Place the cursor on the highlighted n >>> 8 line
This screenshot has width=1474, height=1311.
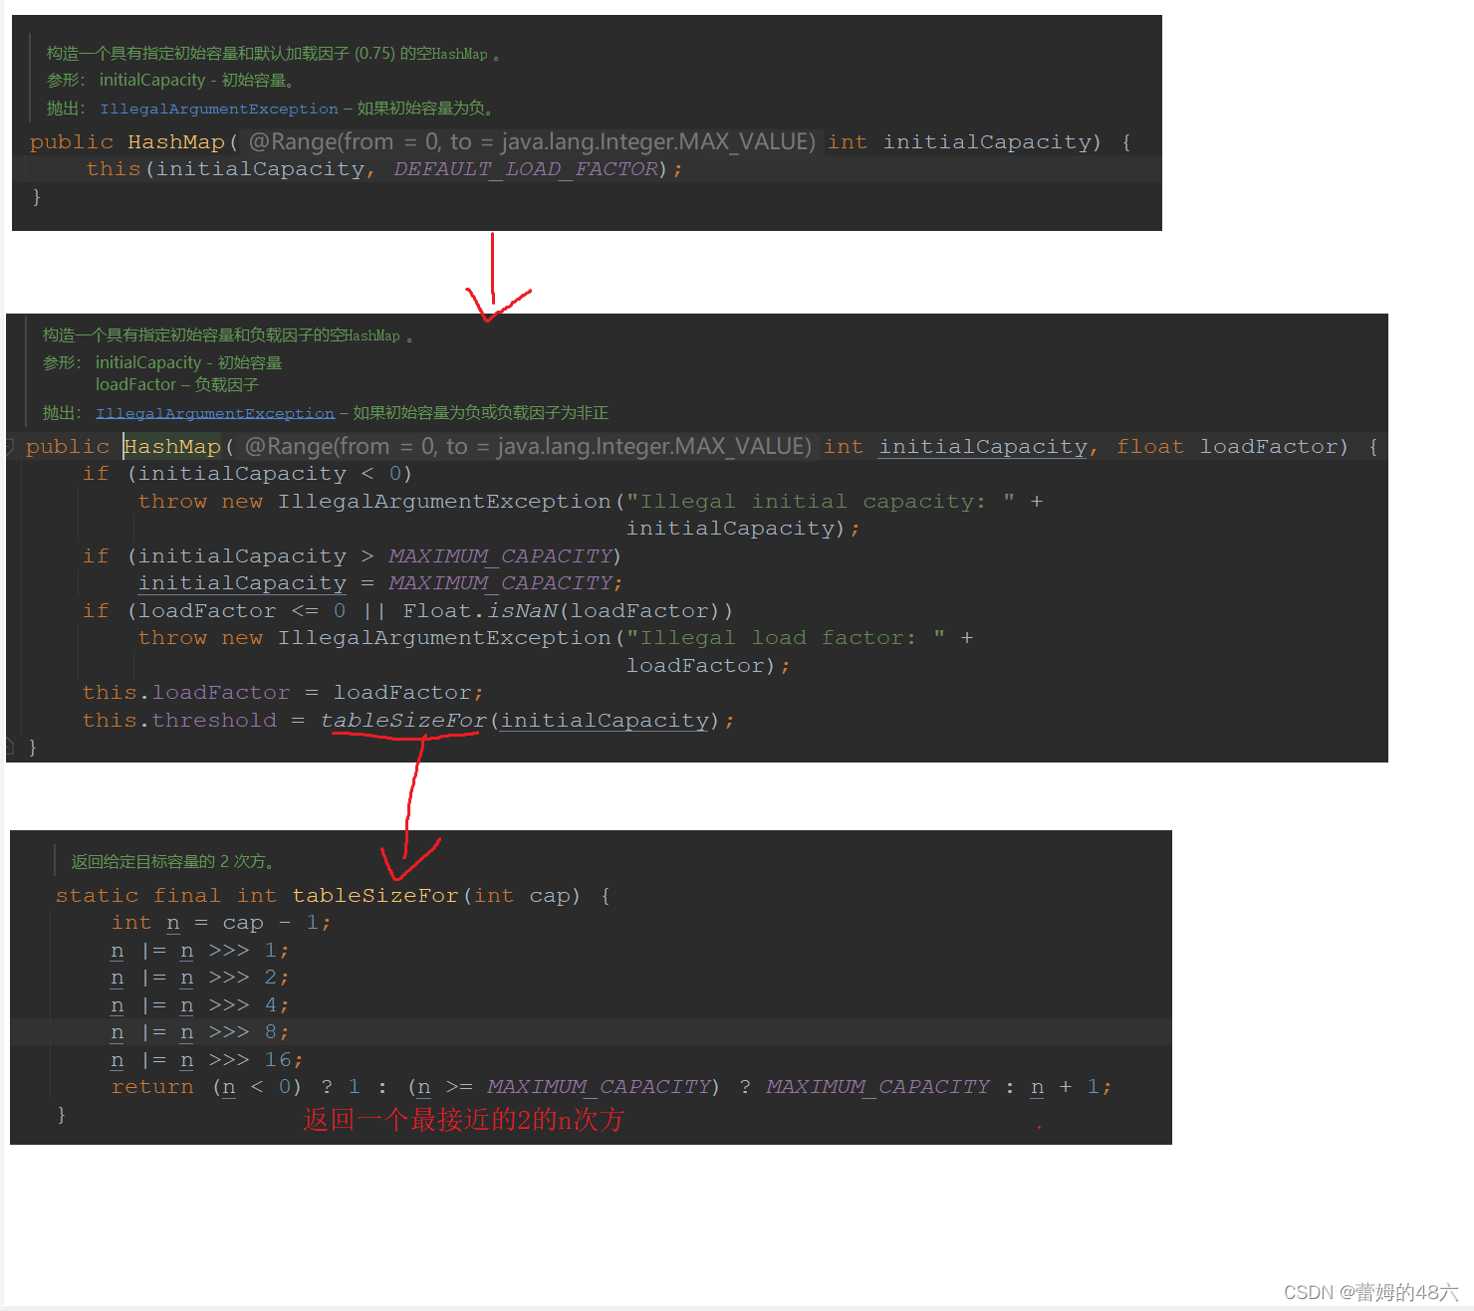[x=200, y=1032]
